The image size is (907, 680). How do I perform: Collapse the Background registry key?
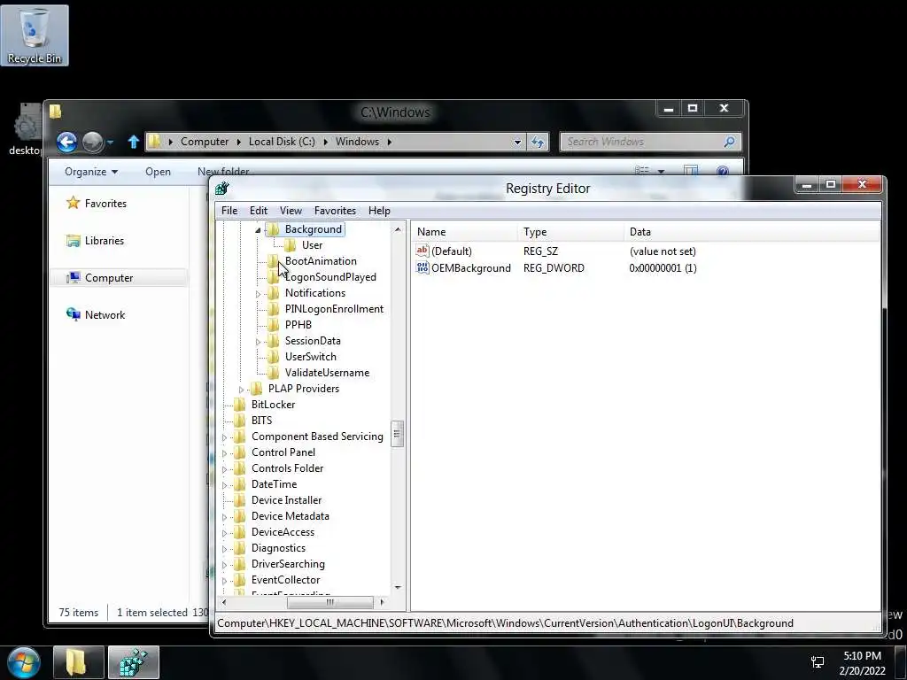pos(258,230)
